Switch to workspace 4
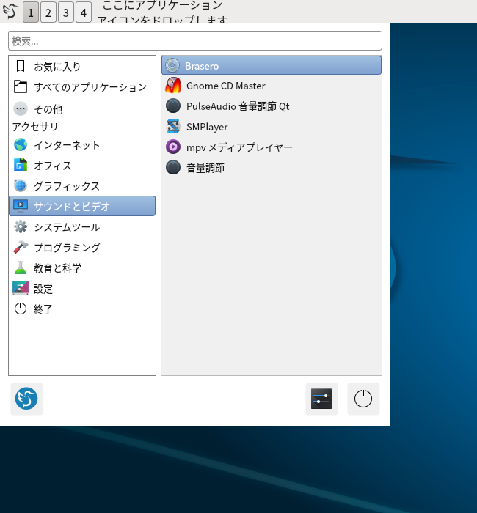This screenshot has height=513, width=477. (84, 12)
